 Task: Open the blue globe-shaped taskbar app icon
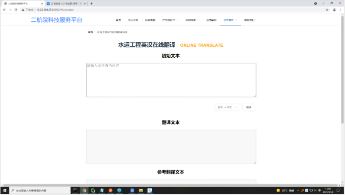coord(119,191)
